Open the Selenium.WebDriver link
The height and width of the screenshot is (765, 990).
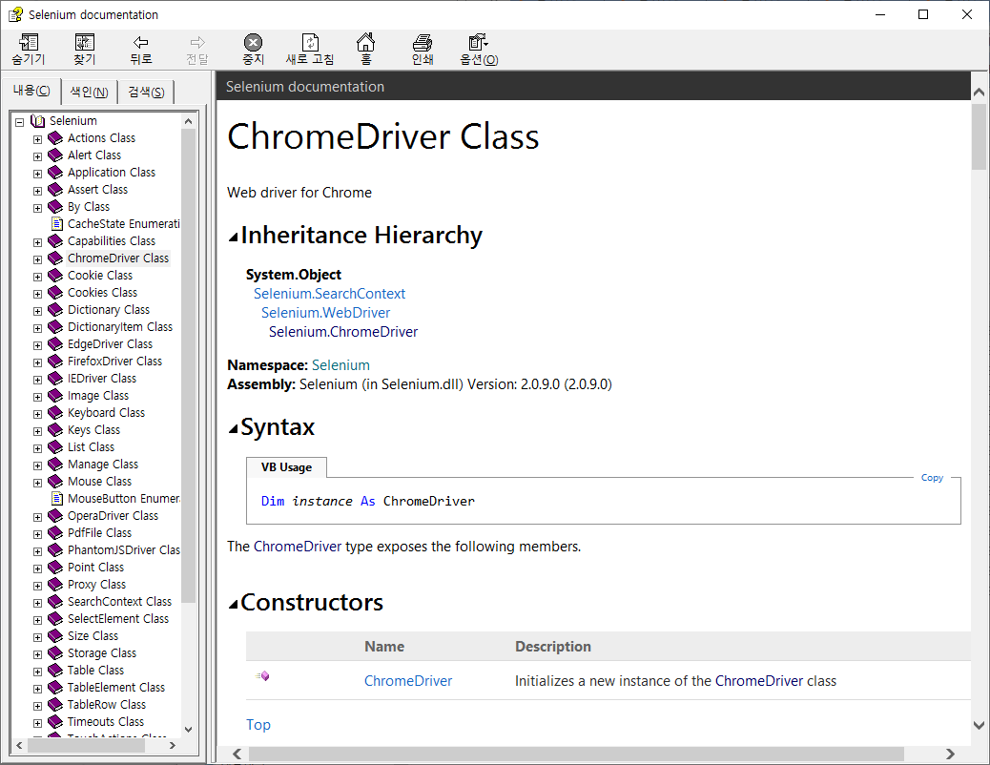326,313
